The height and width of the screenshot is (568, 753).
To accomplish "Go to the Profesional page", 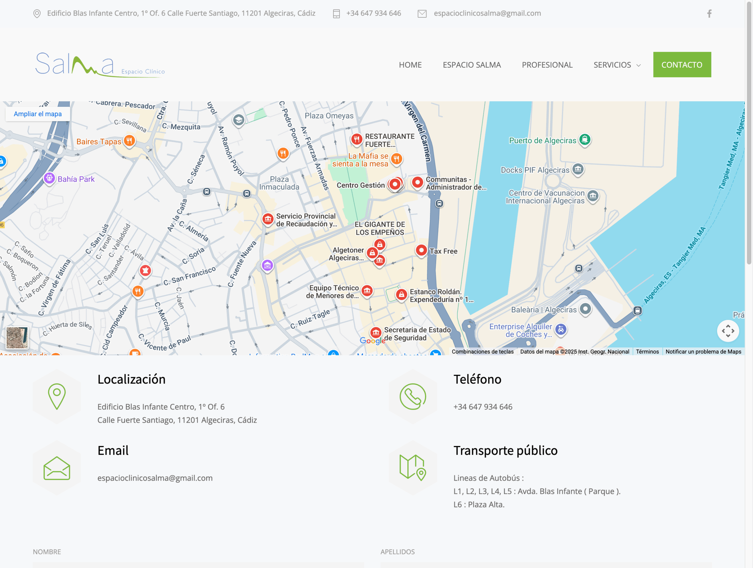I will pyautogui.click(x=547, y=65).
